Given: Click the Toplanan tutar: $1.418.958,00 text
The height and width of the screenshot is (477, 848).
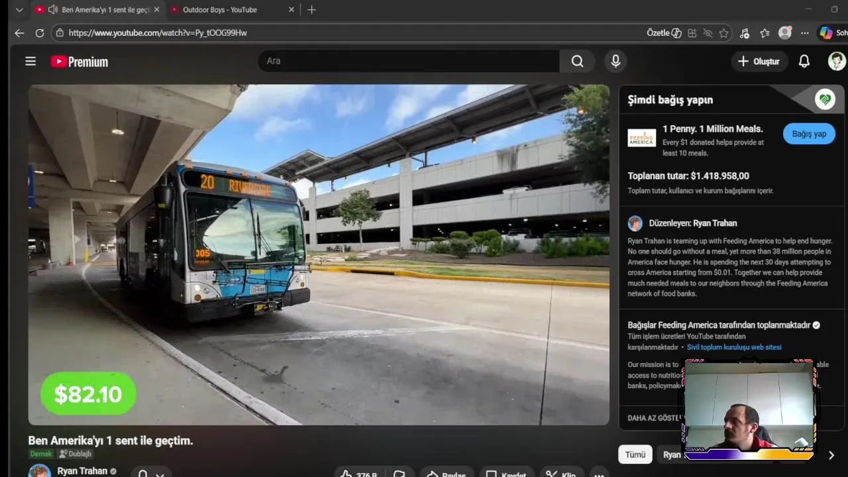Looking at the screenshot, I should (688, 176).
